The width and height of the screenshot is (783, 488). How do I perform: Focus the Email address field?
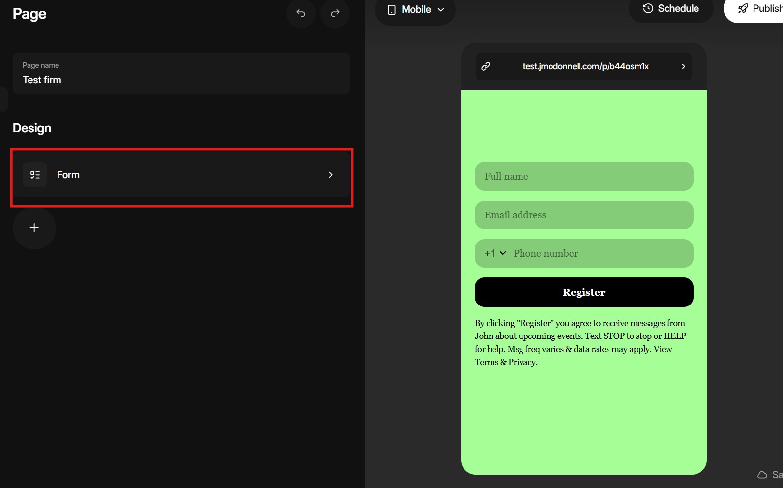(x=584, y=215)
